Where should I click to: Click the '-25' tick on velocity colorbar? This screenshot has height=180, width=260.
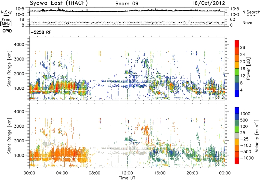pyautogui.click(x=244, y=139)
